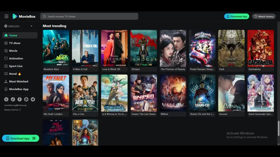This screenshot has width=280, height=157.
Task: Open the Dark poster
Action: pos(231,49)
